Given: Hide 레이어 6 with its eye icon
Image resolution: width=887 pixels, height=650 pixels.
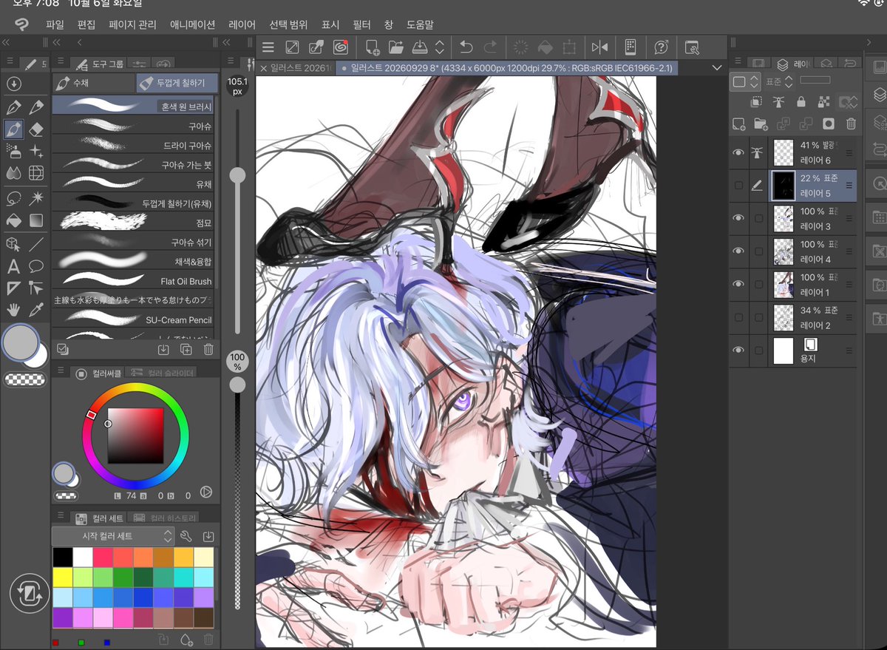Looking at the screenshot, I should coord(738,153).
